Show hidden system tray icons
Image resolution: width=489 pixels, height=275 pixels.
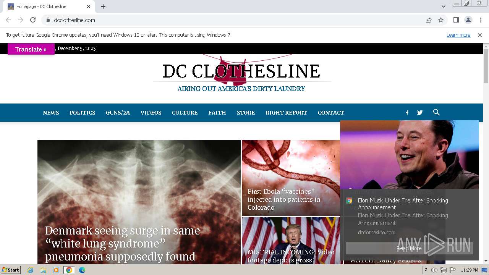(426, 270)
